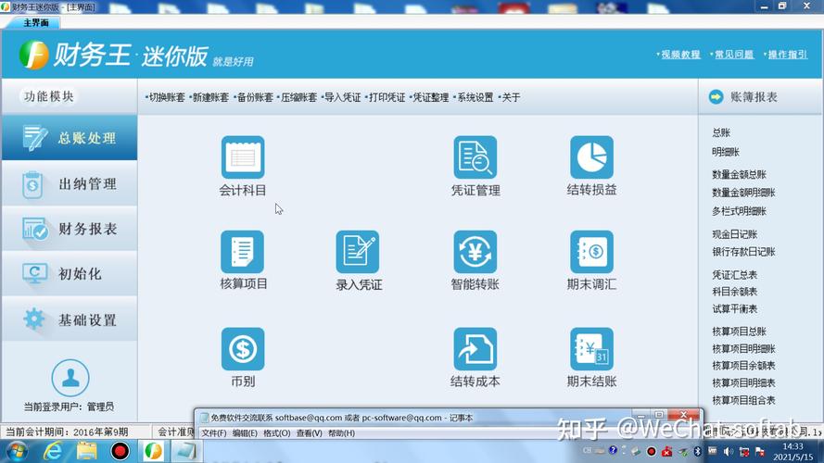
Task: Click 关于 in the toolbar
Action: tap(511, 97)
